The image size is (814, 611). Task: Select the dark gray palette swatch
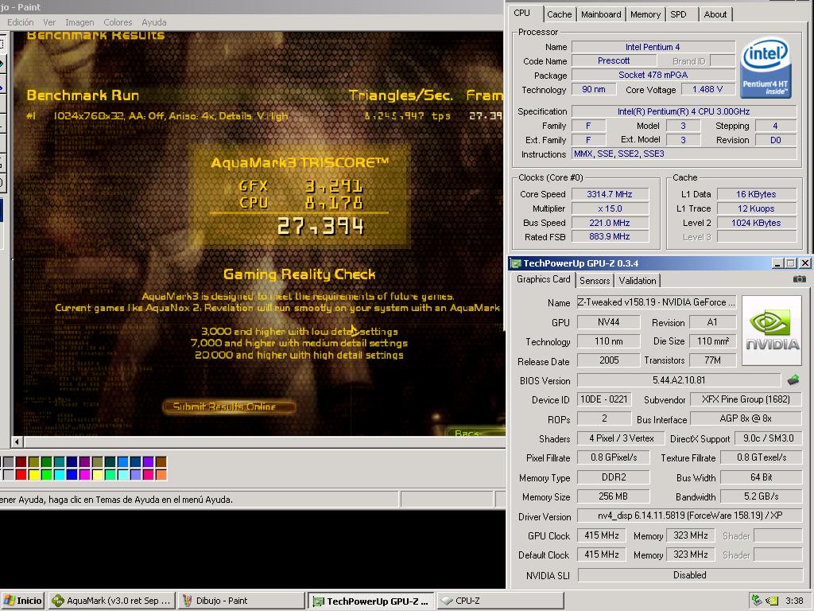tap(8, 462)
